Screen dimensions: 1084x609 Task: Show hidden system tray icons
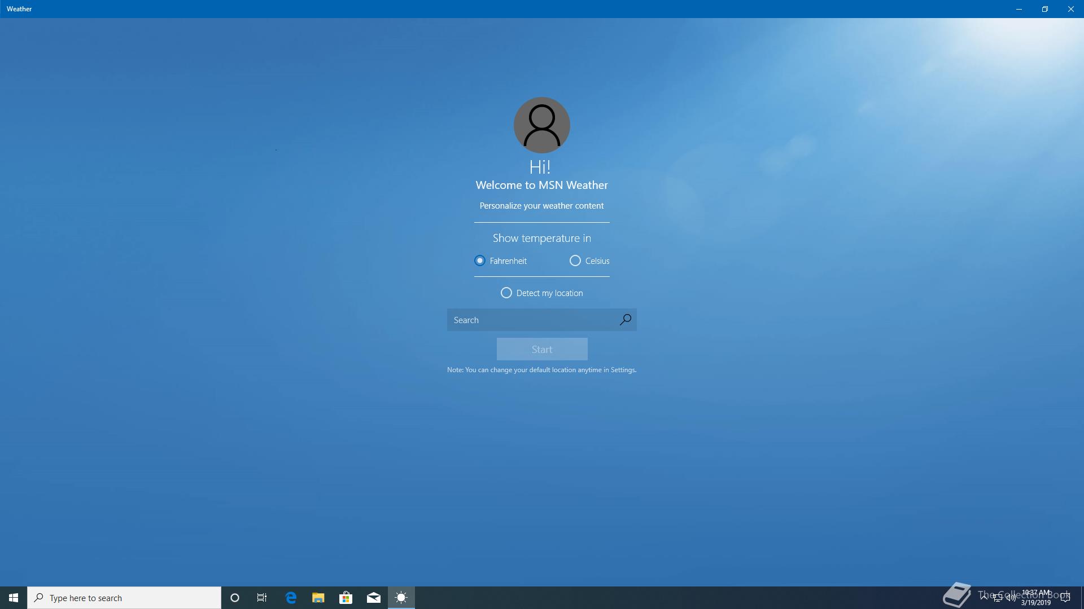pos(984,597)
